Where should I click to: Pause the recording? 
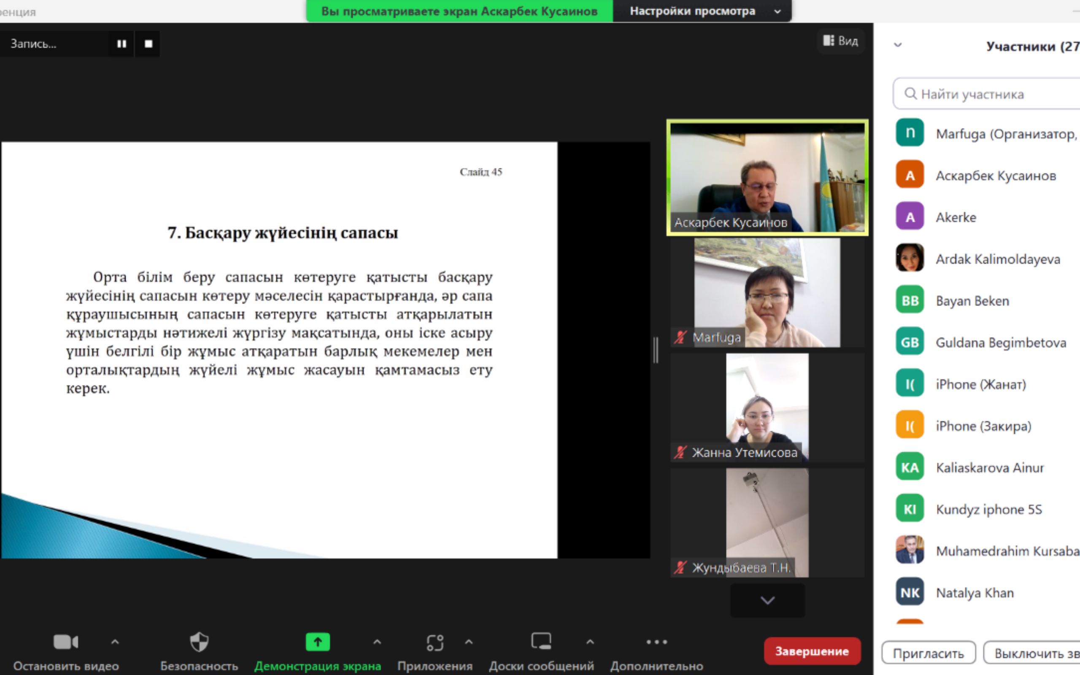(121, 44)
